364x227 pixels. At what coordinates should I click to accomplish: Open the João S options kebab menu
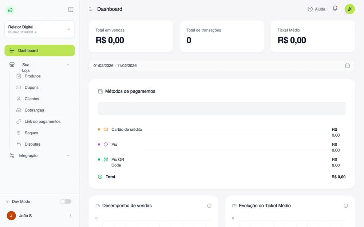70,215
